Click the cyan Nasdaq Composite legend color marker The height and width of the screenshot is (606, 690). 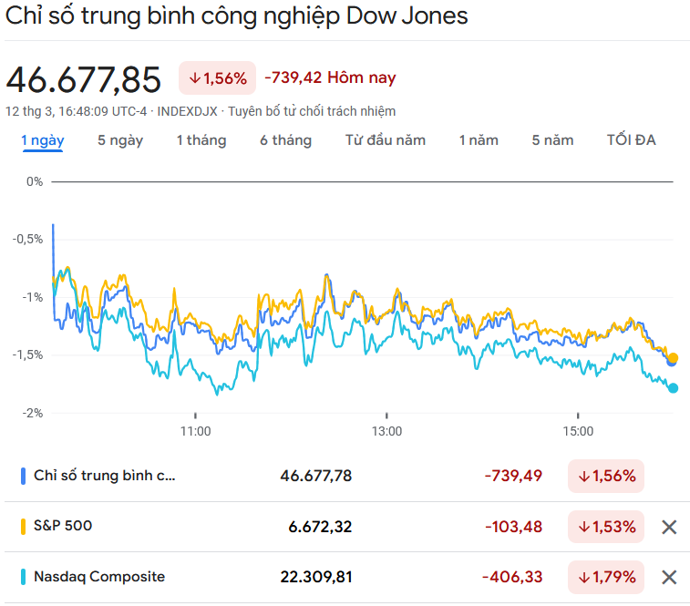point(23,577)
